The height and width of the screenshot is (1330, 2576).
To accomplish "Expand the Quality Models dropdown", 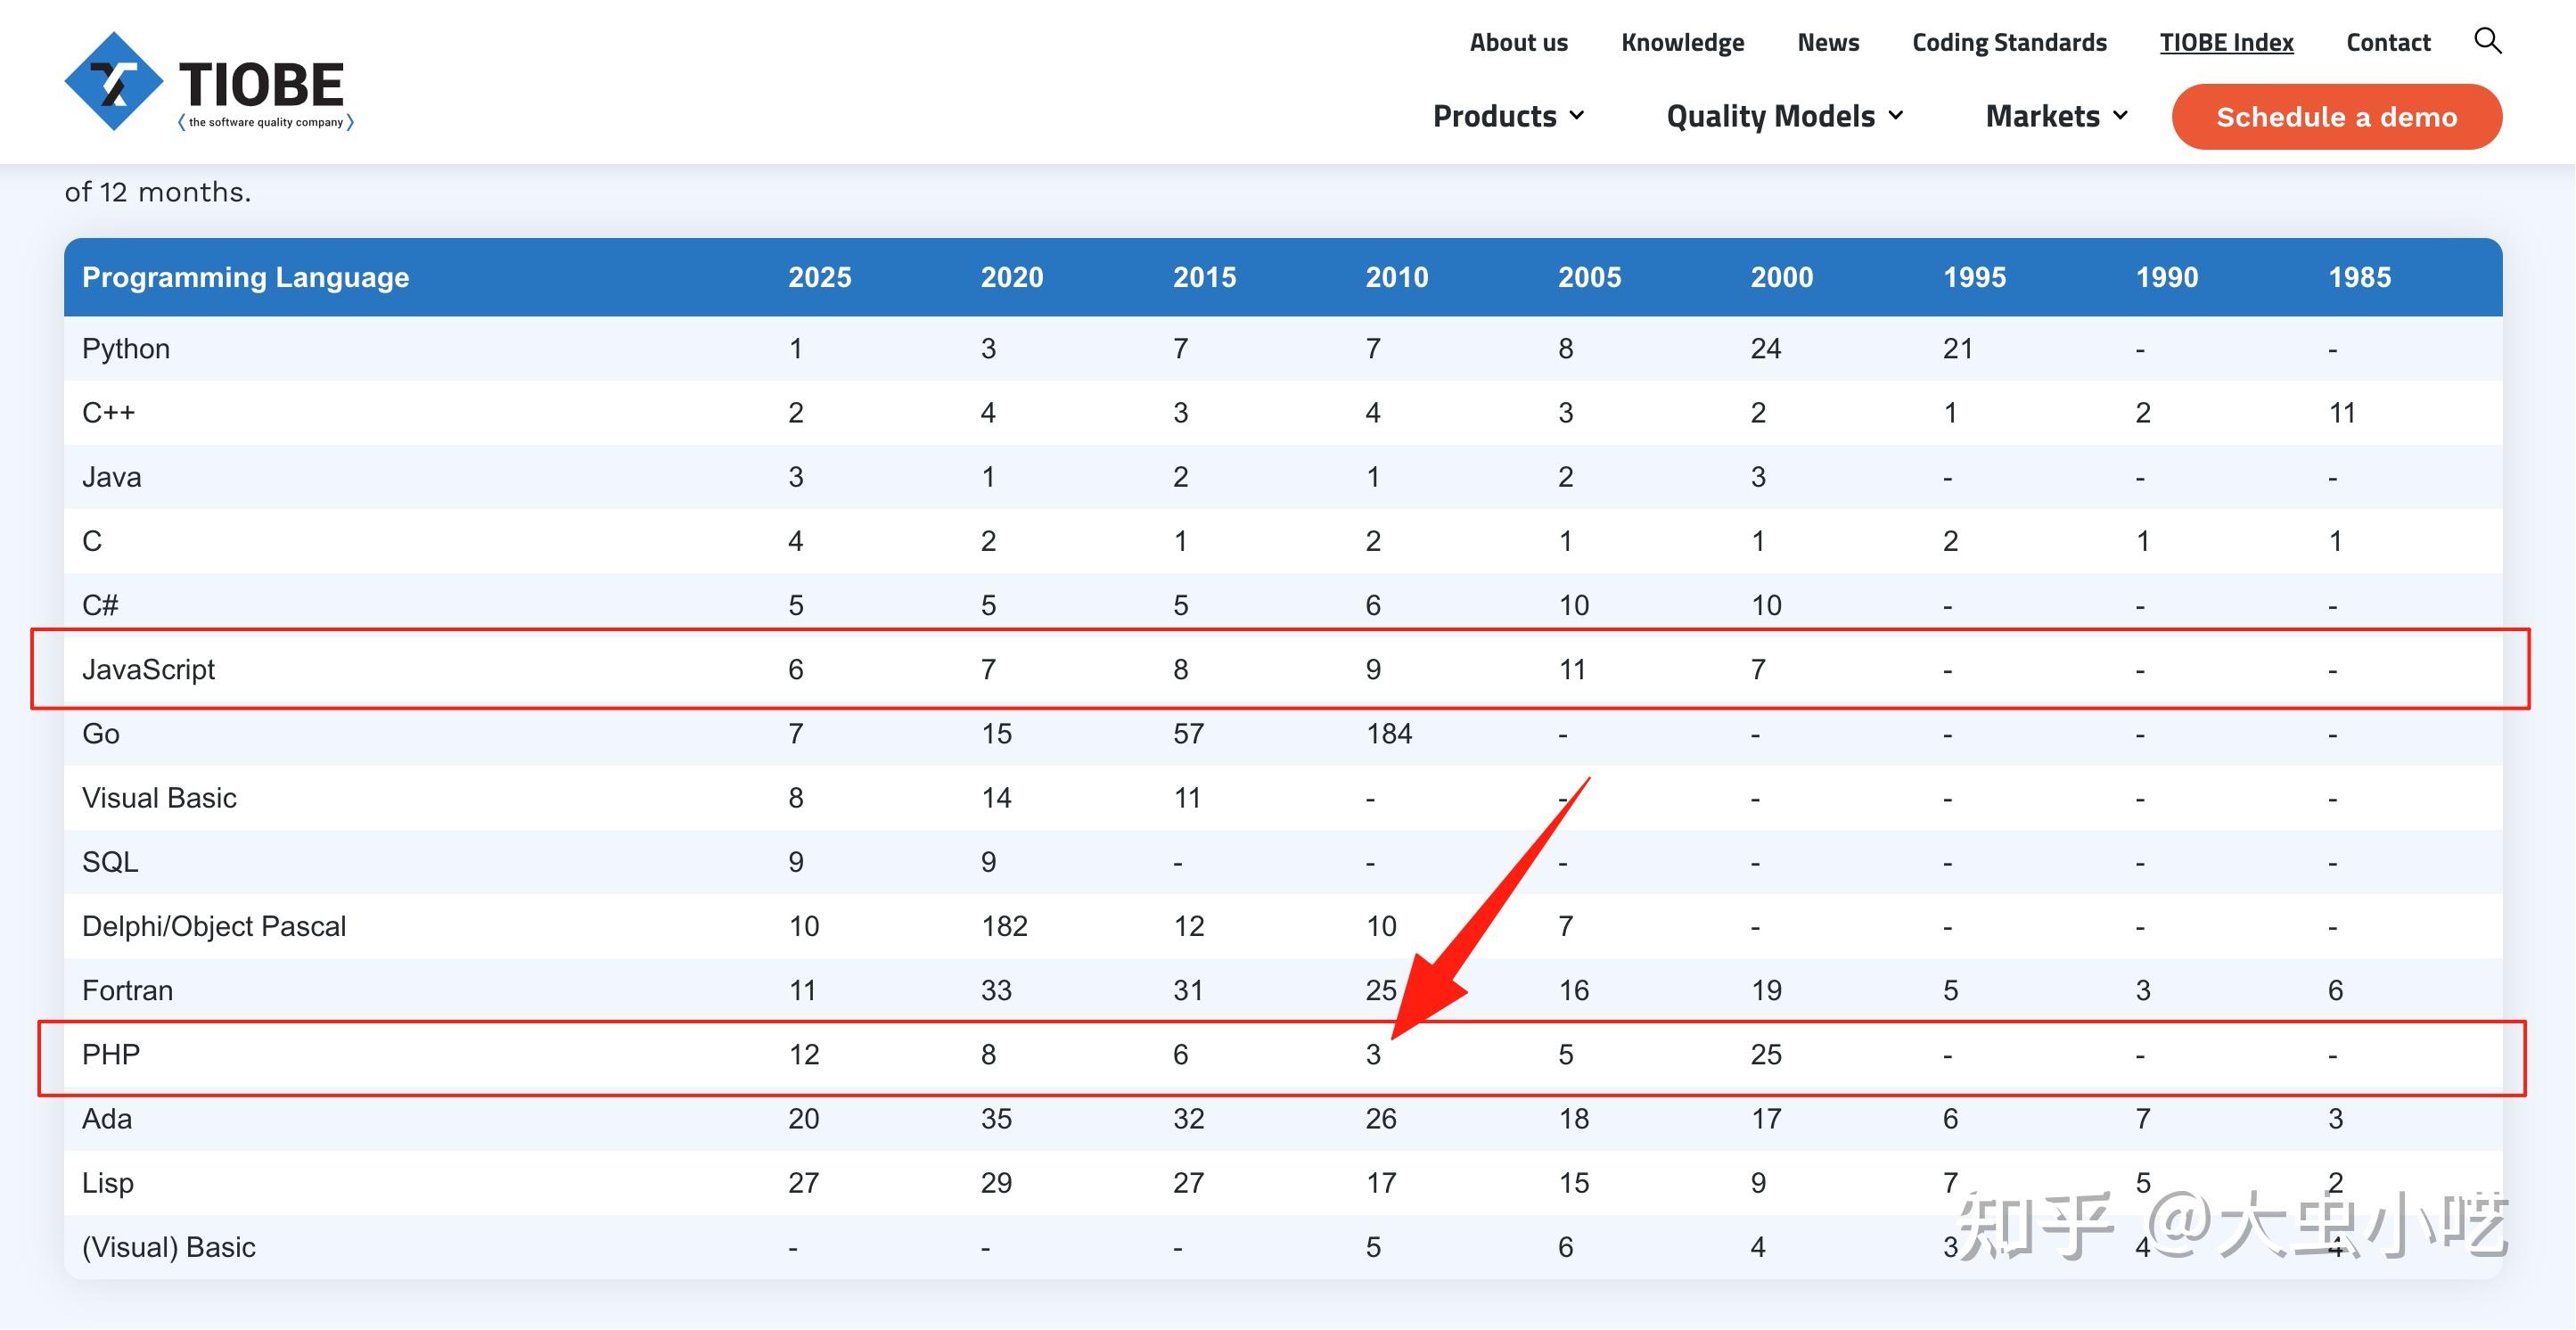I will coord(1785,116).
